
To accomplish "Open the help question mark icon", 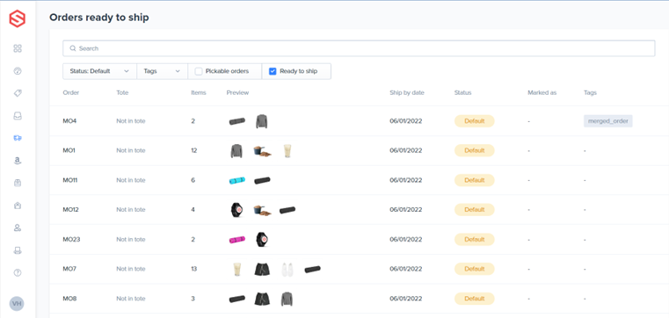I will (18, 273).
